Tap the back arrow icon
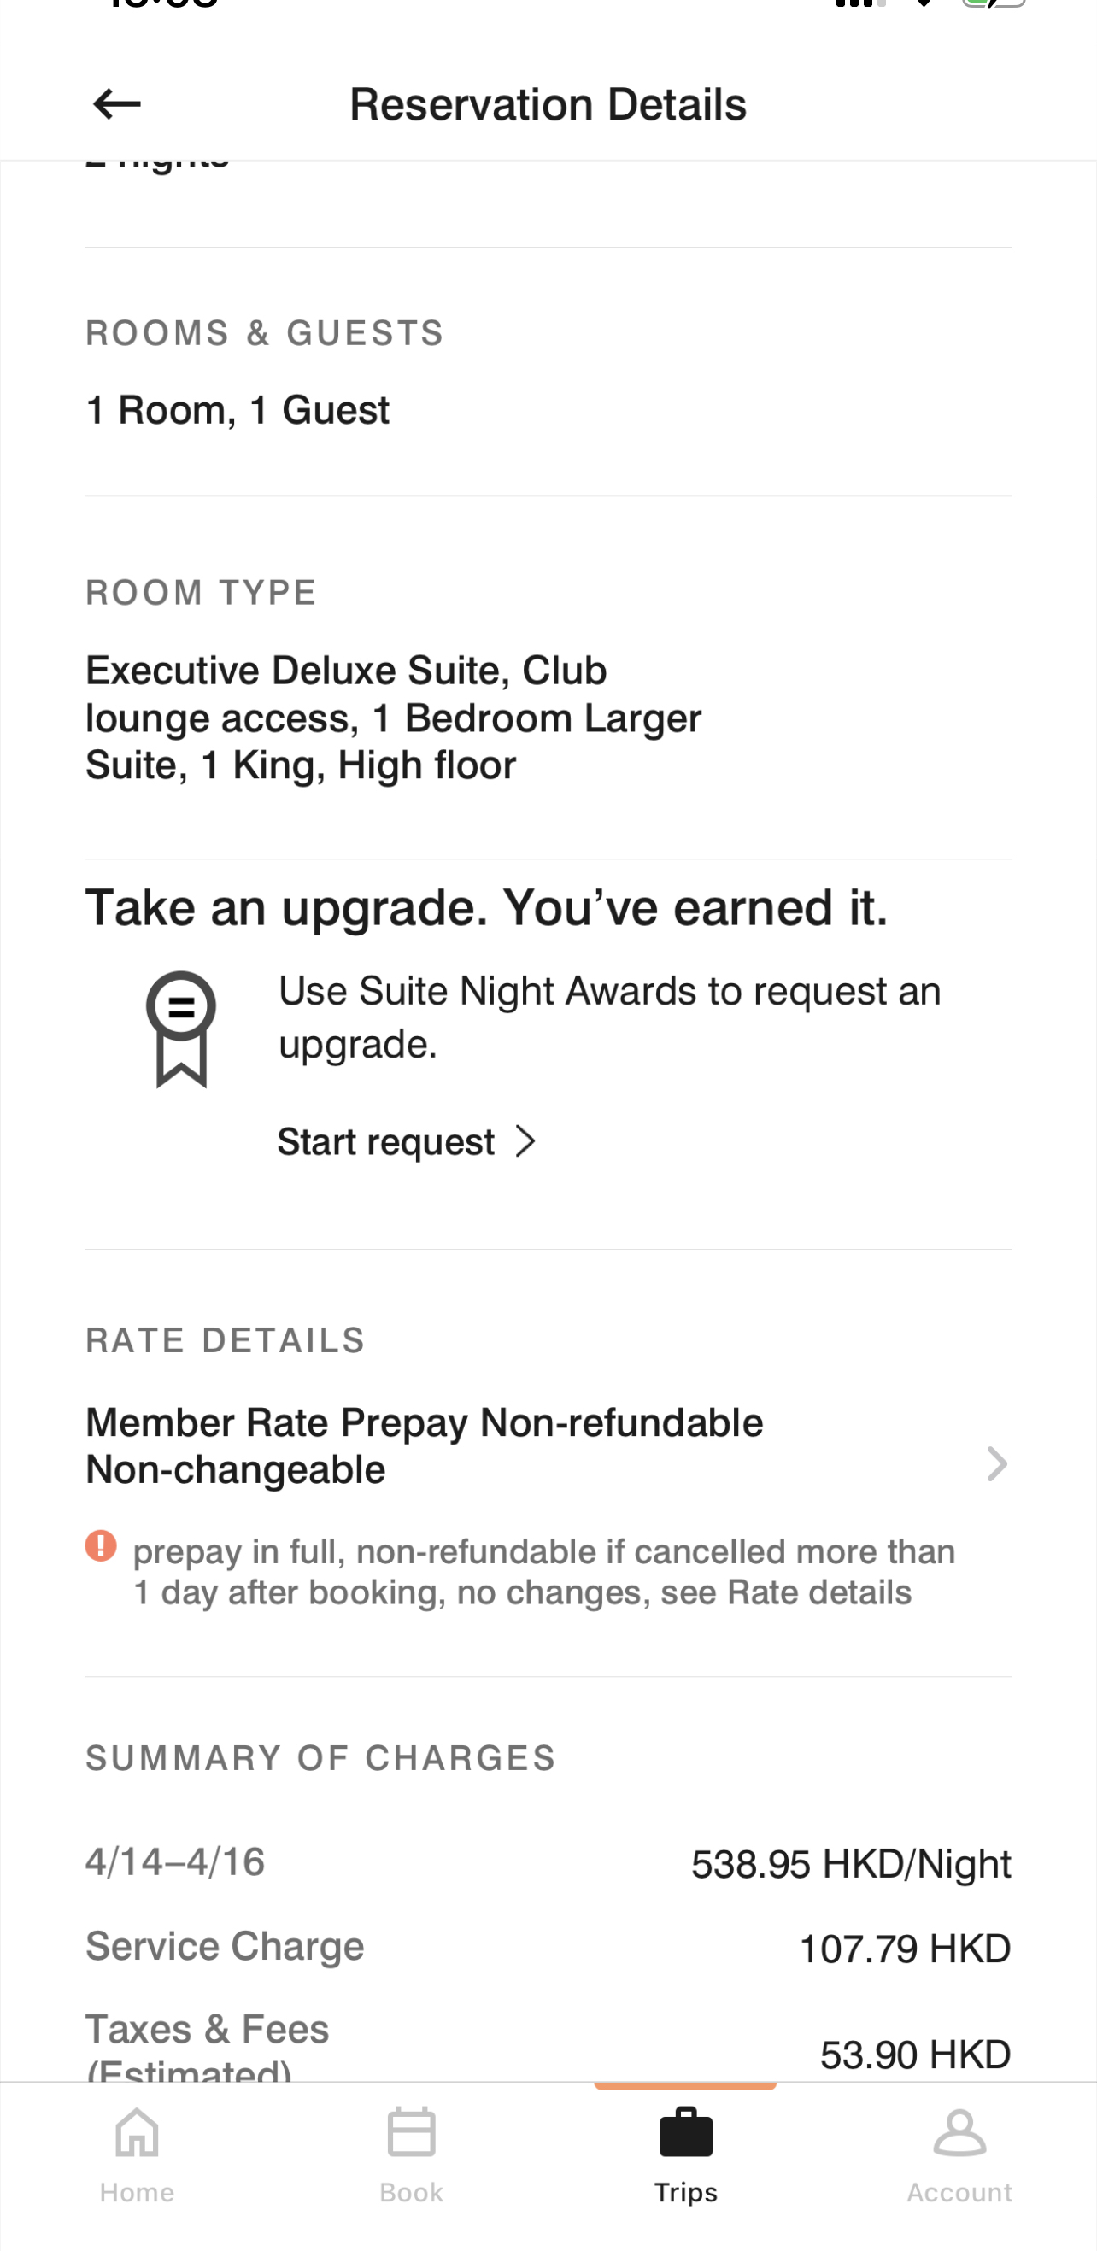This screenshot has height=2251, width=1097. coord(116,104)
